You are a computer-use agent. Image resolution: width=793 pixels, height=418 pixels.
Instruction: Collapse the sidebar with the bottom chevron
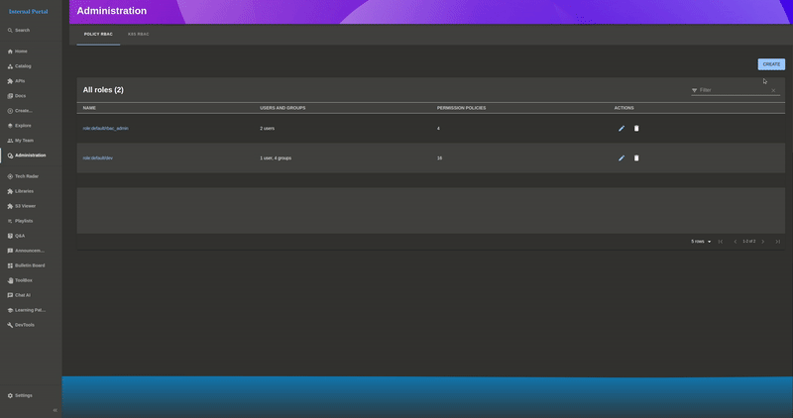point(55,410)
